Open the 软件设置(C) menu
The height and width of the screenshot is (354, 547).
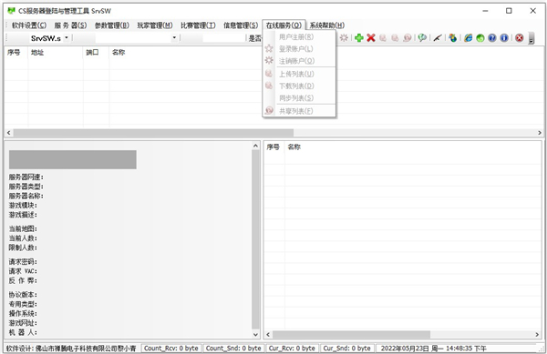[29, 25]
